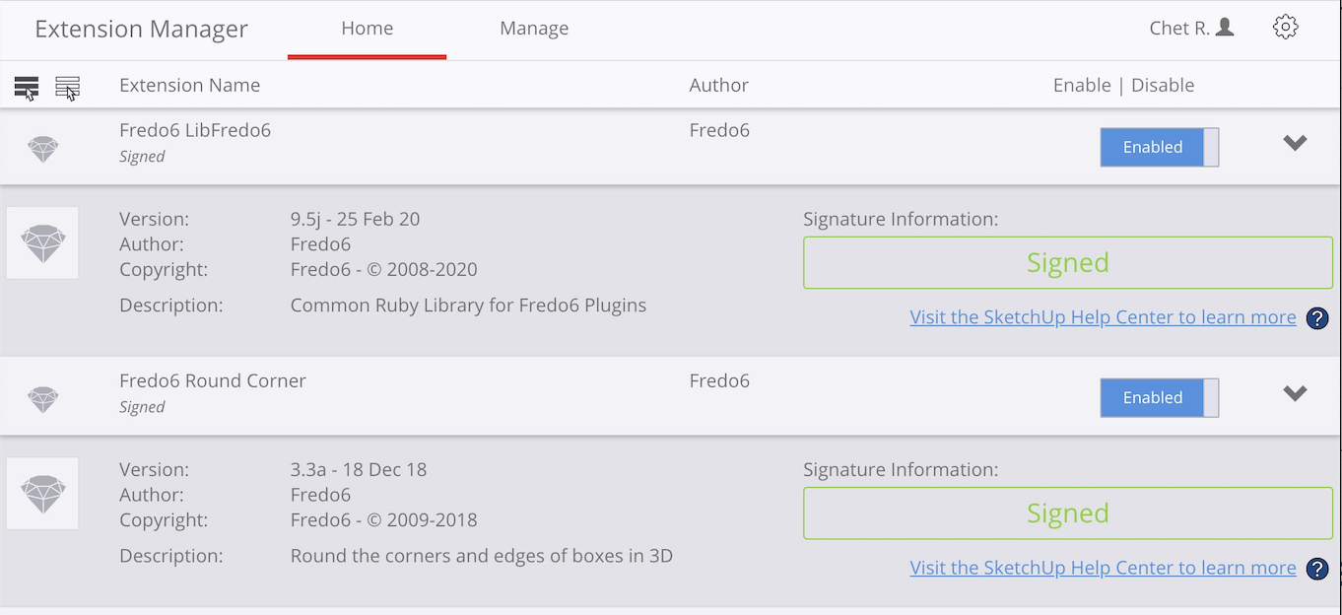This screenshot has height=615, width=1342.
Task: Click help question mark in Round Corner details
Action: (1317, 569)
